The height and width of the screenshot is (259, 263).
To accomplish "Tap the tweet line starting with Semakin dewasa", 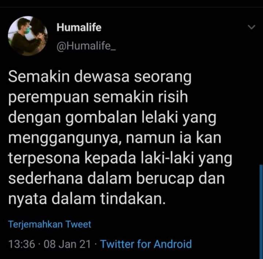I will click(100, 77).
